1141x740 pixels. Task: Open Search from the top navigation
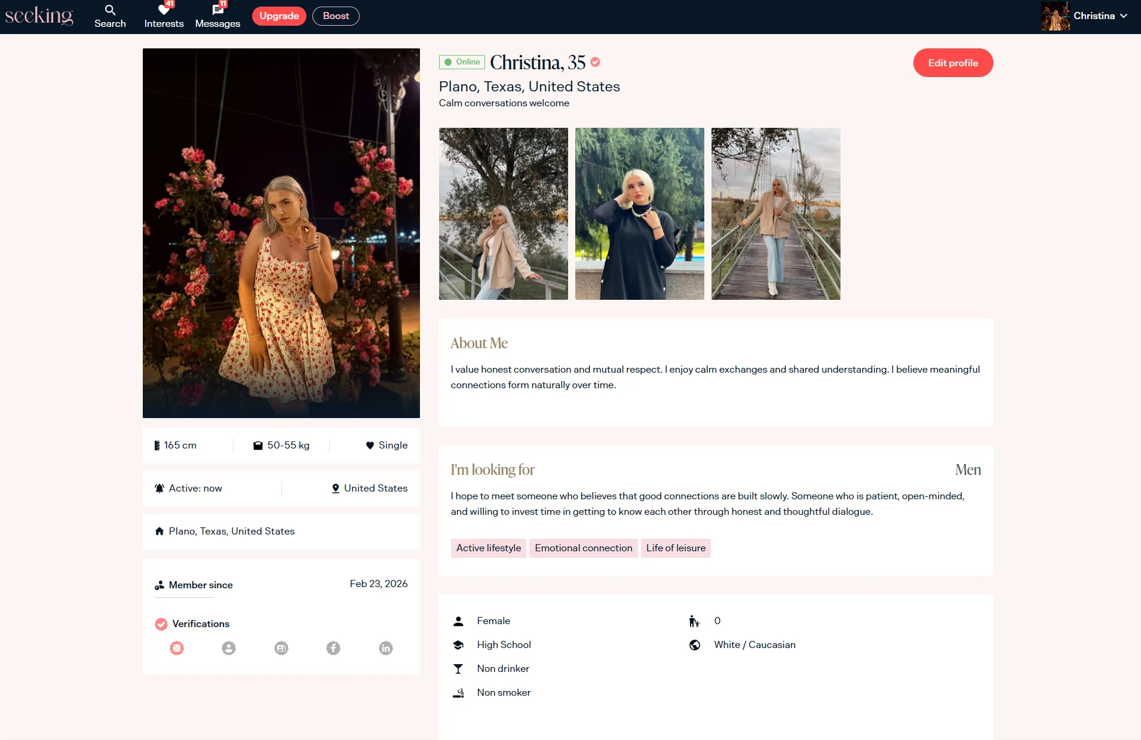(x=110, y=16)
